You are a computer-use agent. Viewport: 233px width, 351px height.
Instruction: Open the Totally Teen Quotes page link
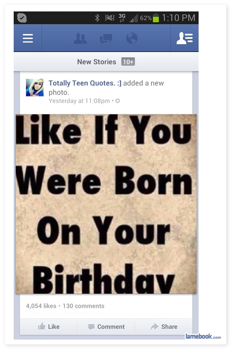click(x=85, y=83)
